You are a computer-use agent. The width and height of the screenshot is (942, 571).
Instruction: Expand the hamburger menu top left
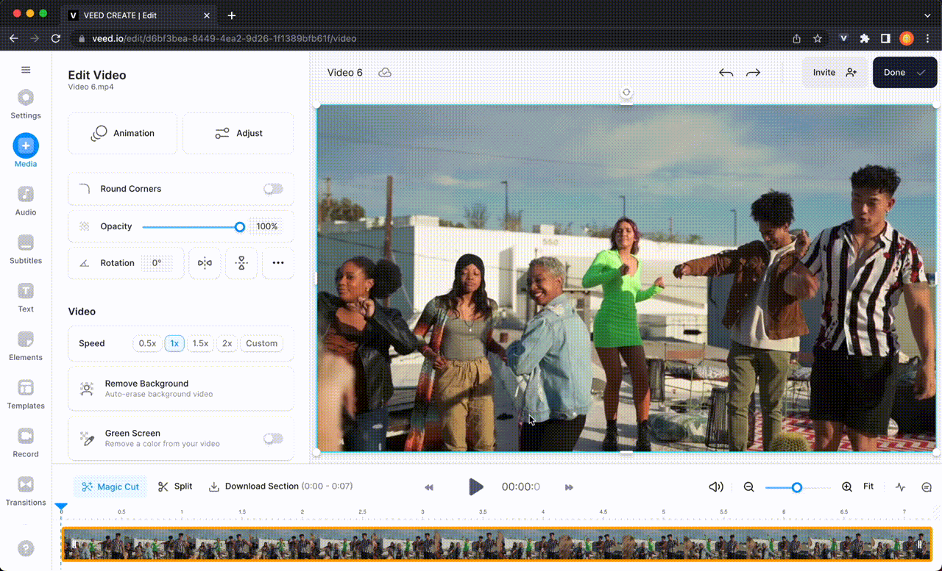pyautogui.click(x=26, y=69)
